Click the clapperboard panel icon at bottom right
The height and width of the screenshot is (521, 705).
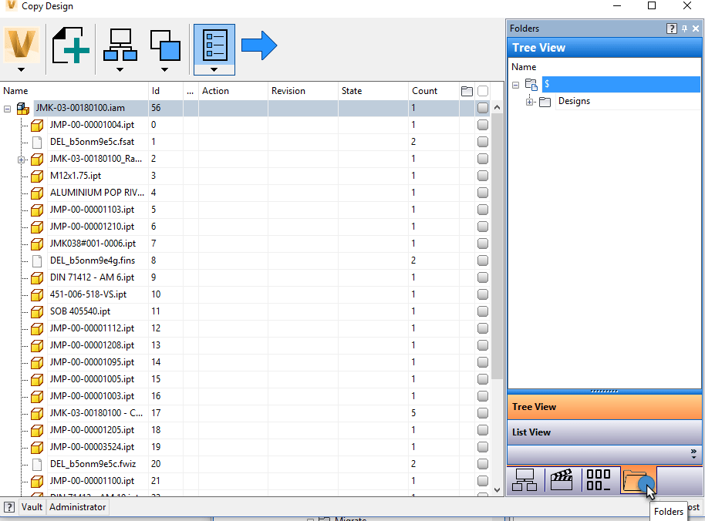562,479
